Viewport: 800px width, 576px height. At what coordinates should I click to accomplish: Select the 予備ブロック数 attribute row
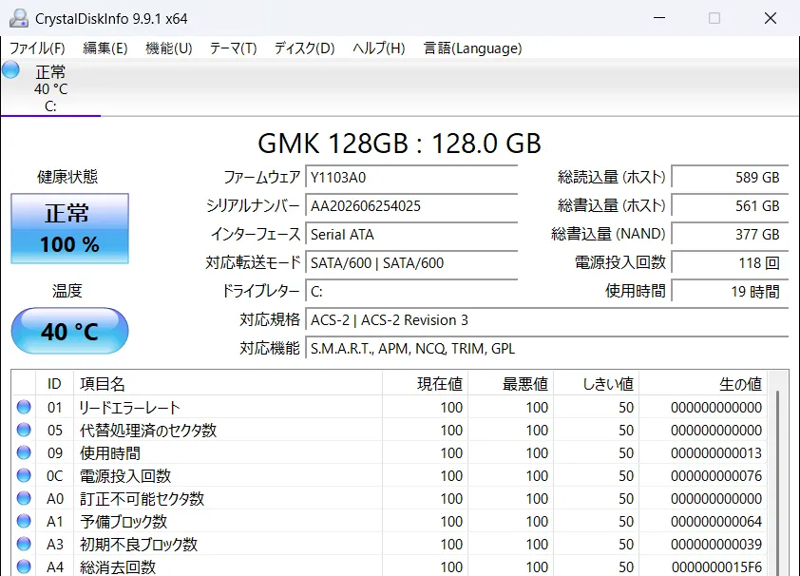click(390, 522)
